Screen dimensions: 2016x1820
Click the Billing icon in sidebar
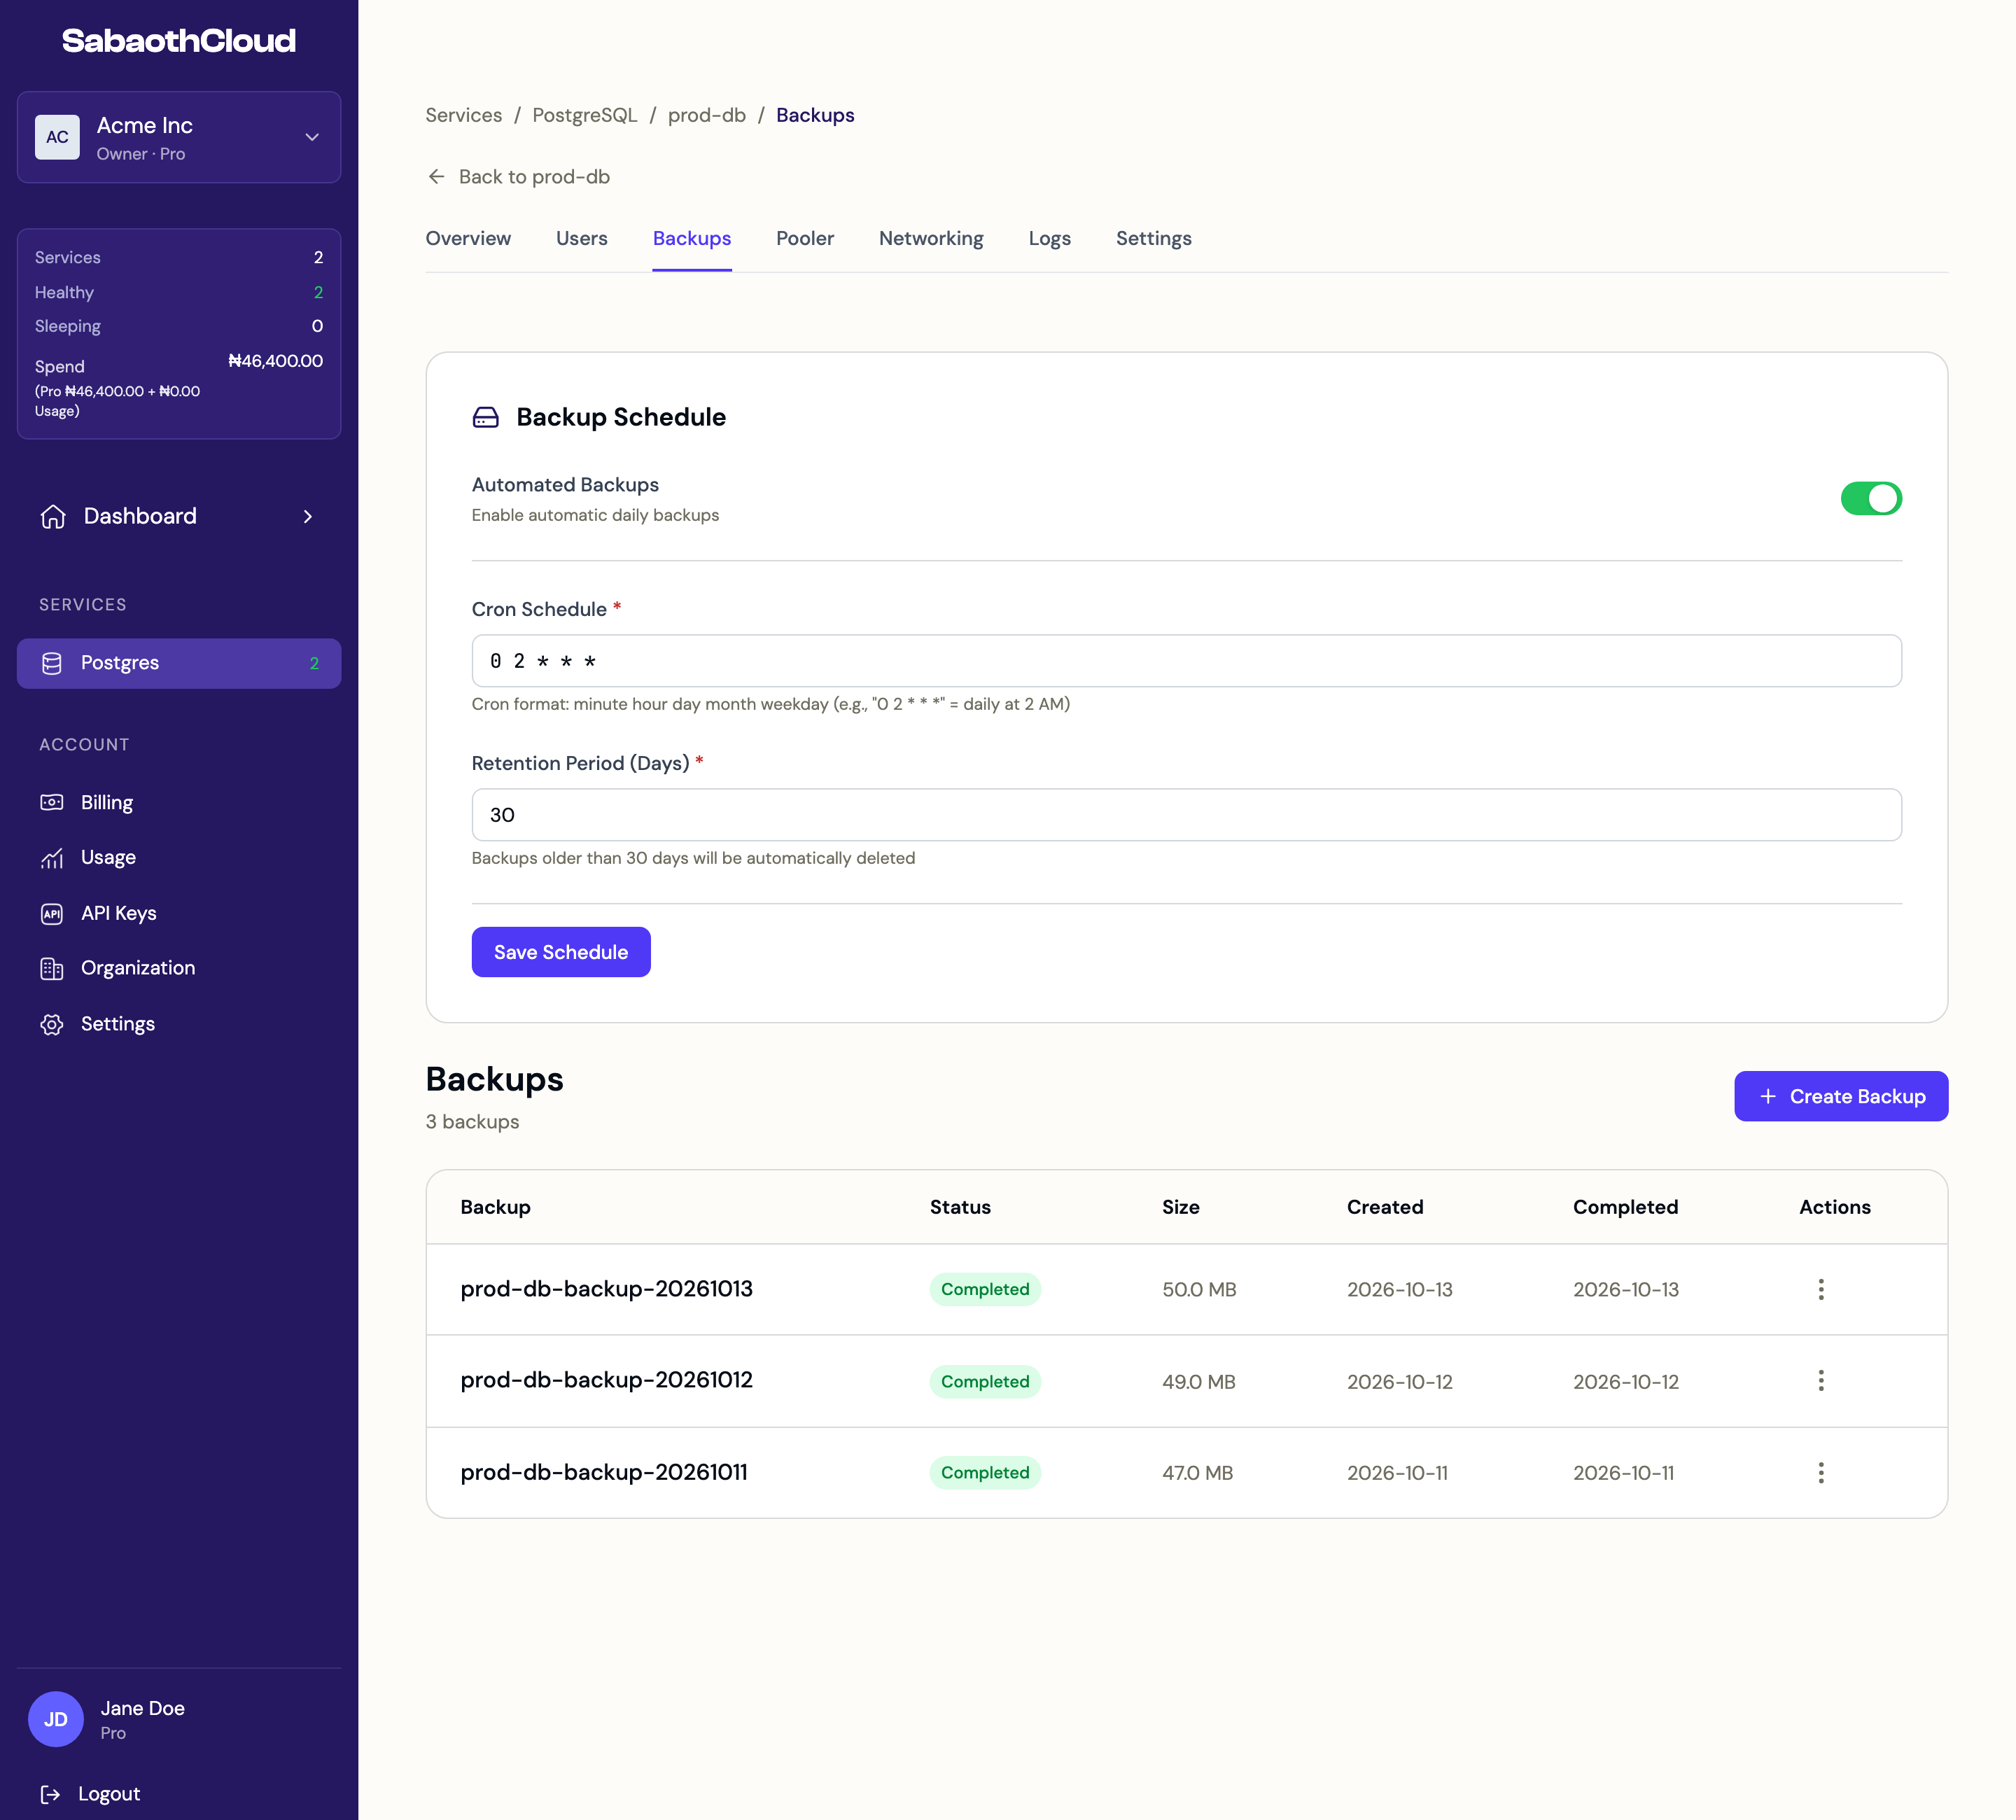pos(52,802)
